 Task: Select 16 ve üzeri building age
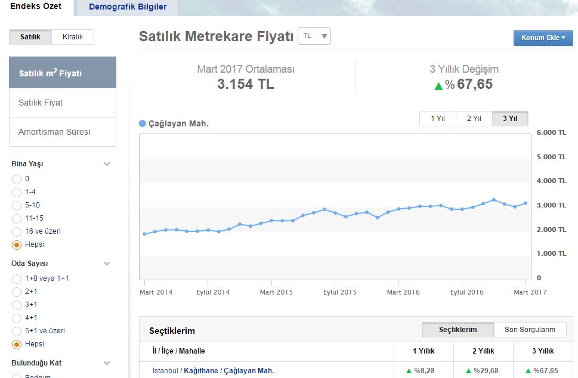[17, 231]
